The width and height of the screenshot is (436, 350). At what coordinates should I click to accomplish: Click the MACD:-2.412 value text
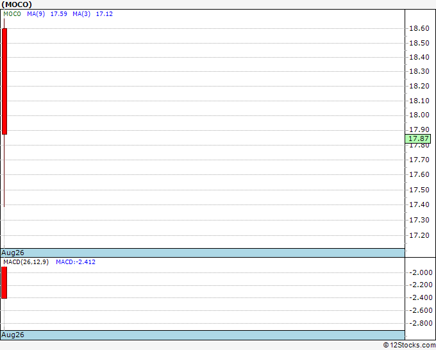[x=76, y=262]
